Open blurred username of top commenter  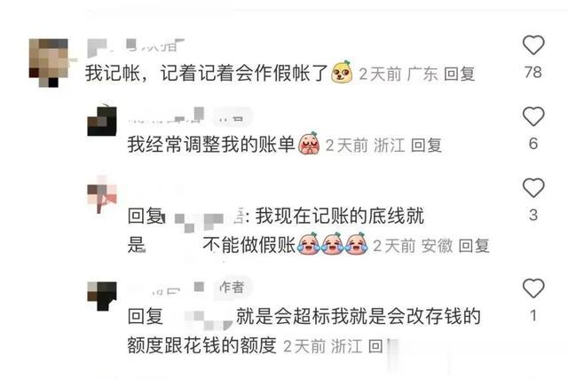coord(136,47)
